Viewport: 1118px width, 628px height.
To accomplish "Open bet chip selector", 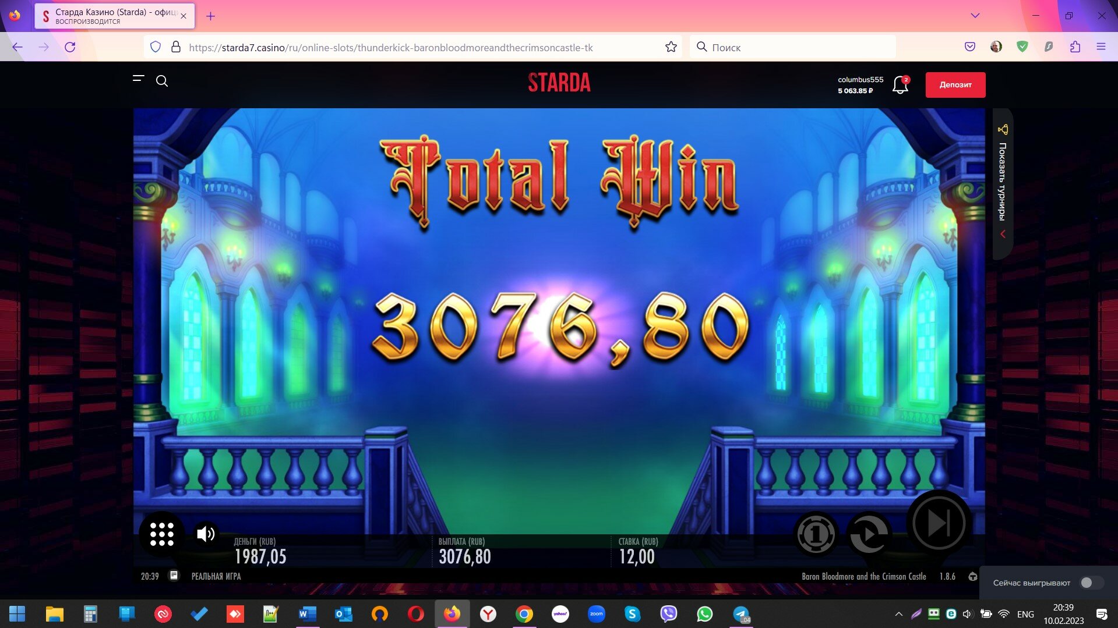I will coord(816,534).
